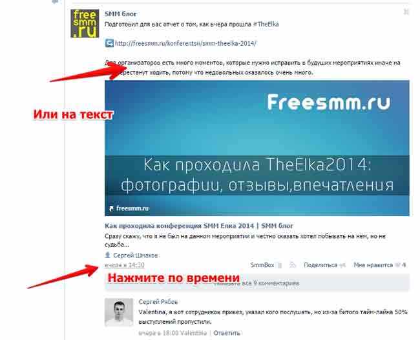Click the SmmBox button under the post

point(262,265)
